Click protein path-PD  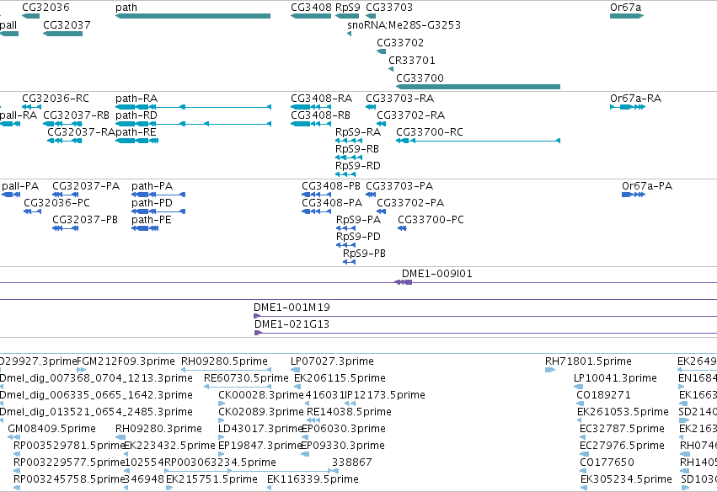coord(158,211)
